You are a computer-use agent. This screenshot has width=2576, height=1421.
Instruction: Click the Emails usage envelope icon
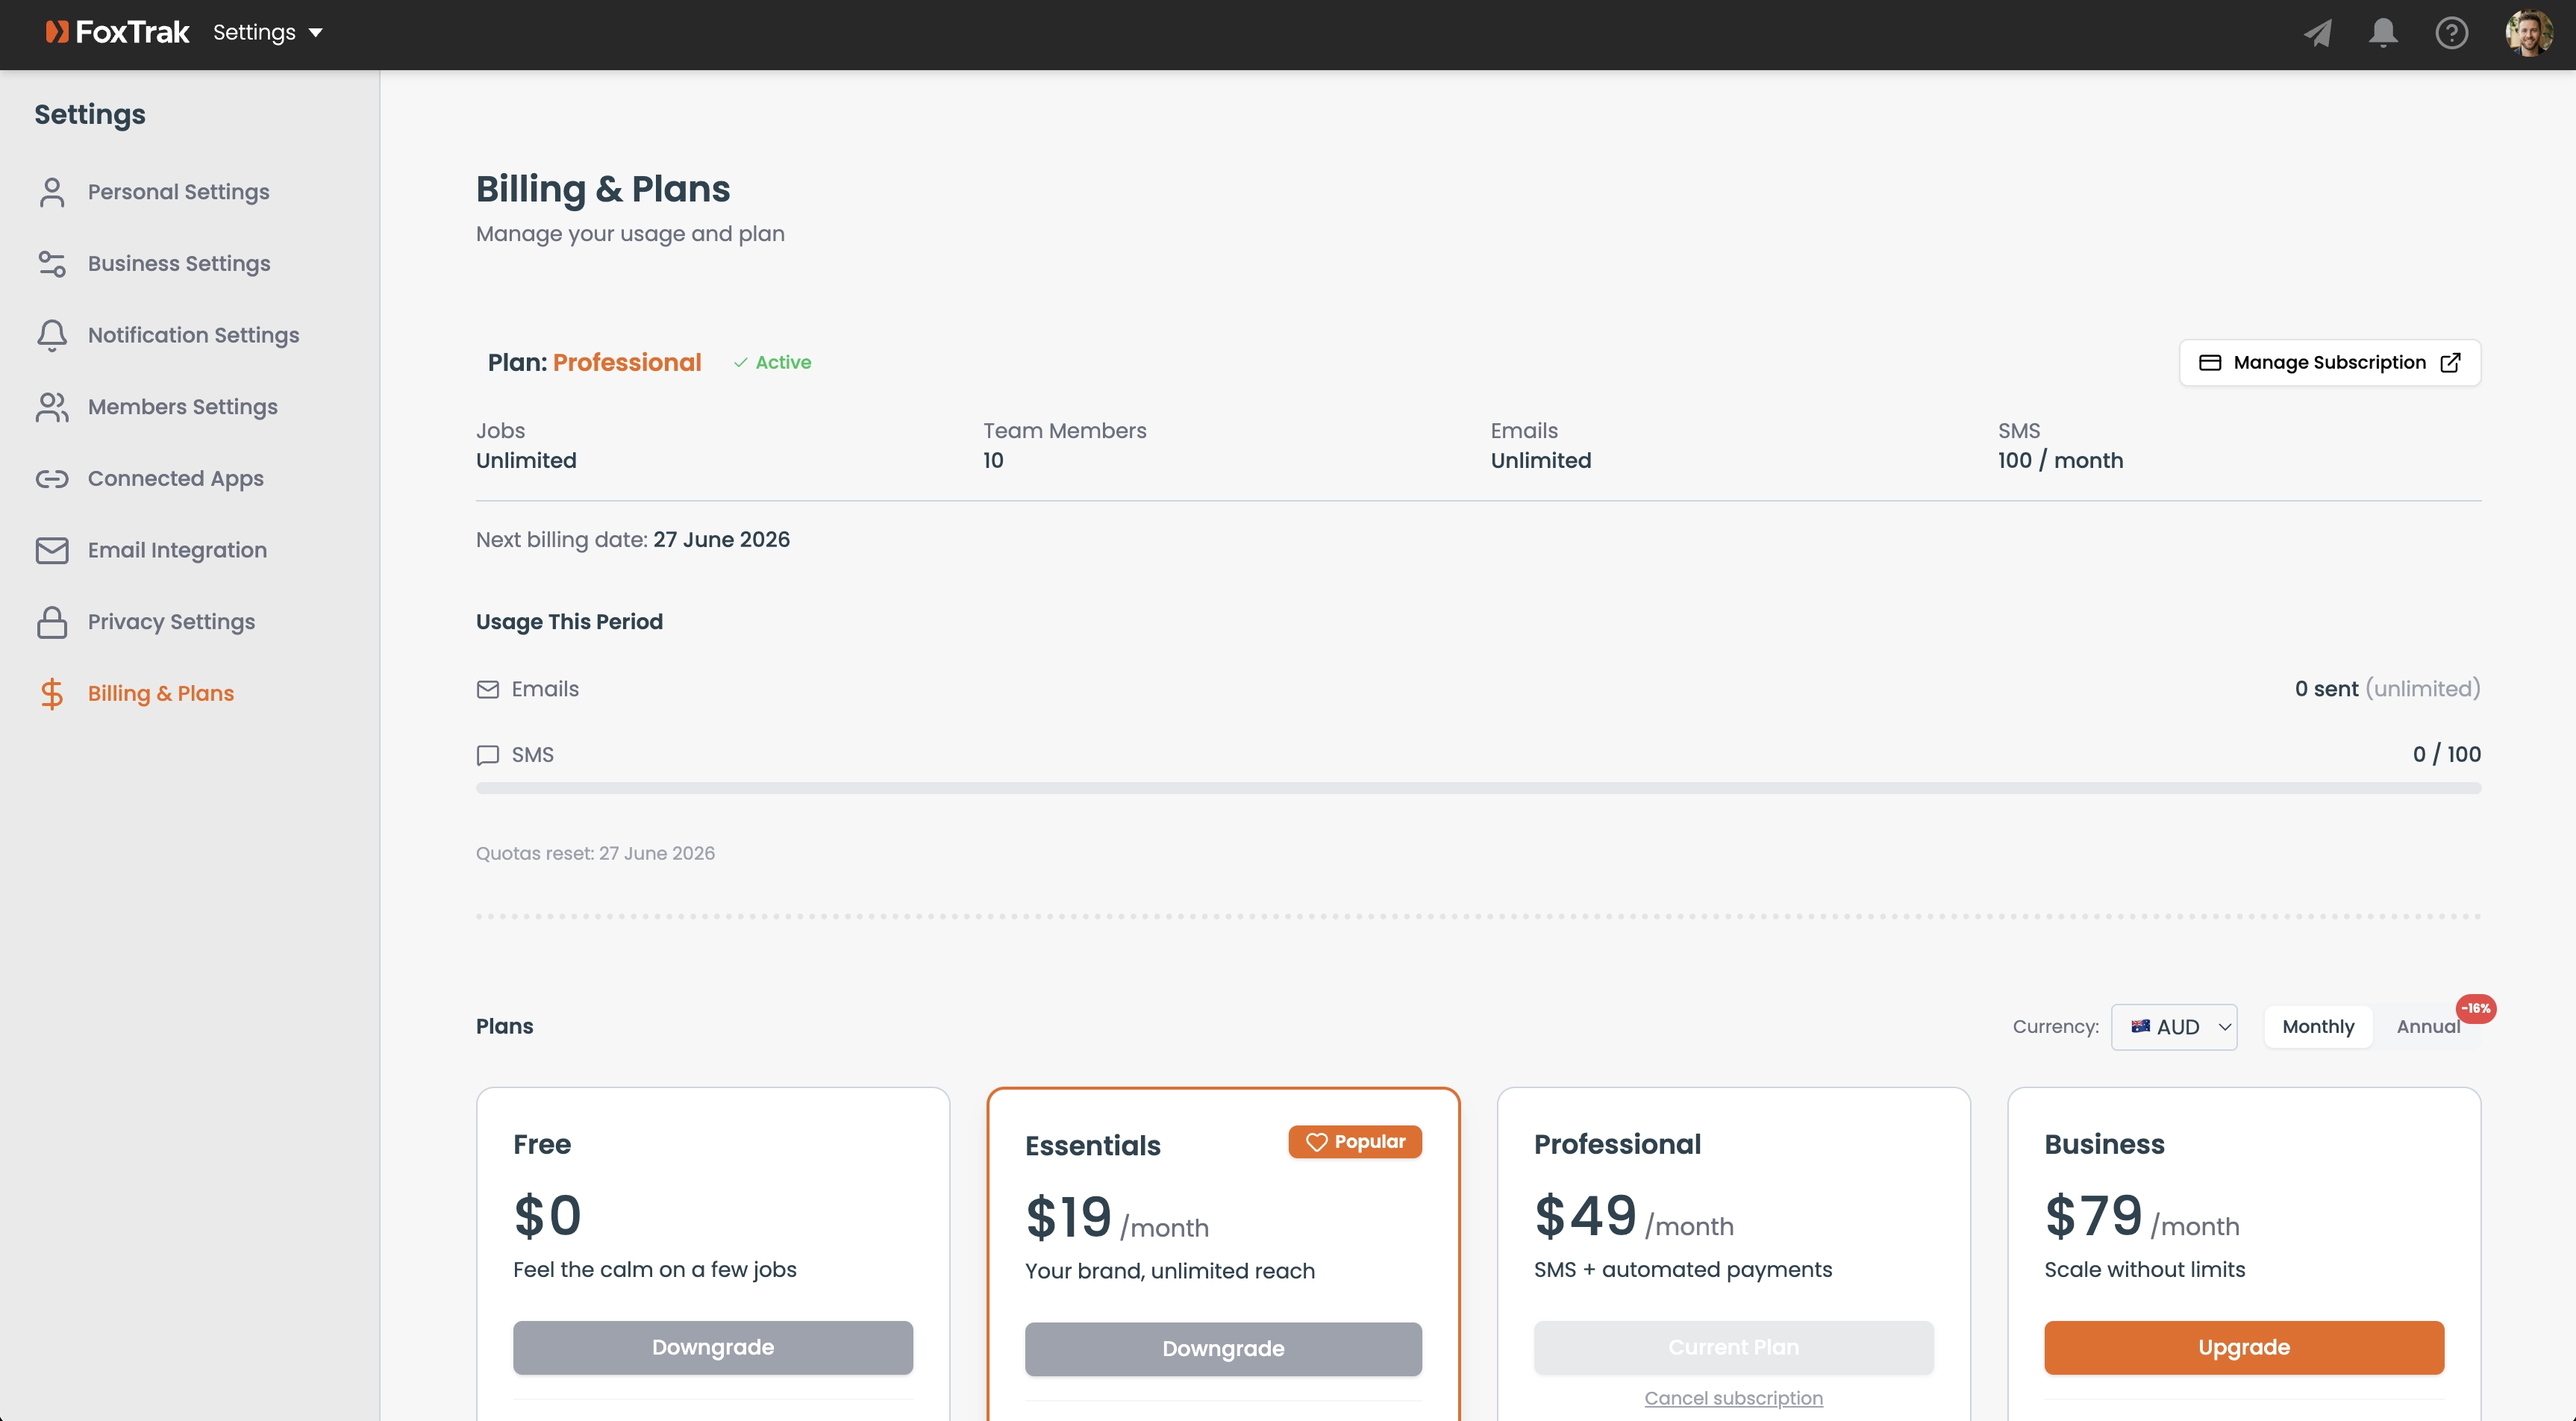pyautogui.click(x=487, y=689)
